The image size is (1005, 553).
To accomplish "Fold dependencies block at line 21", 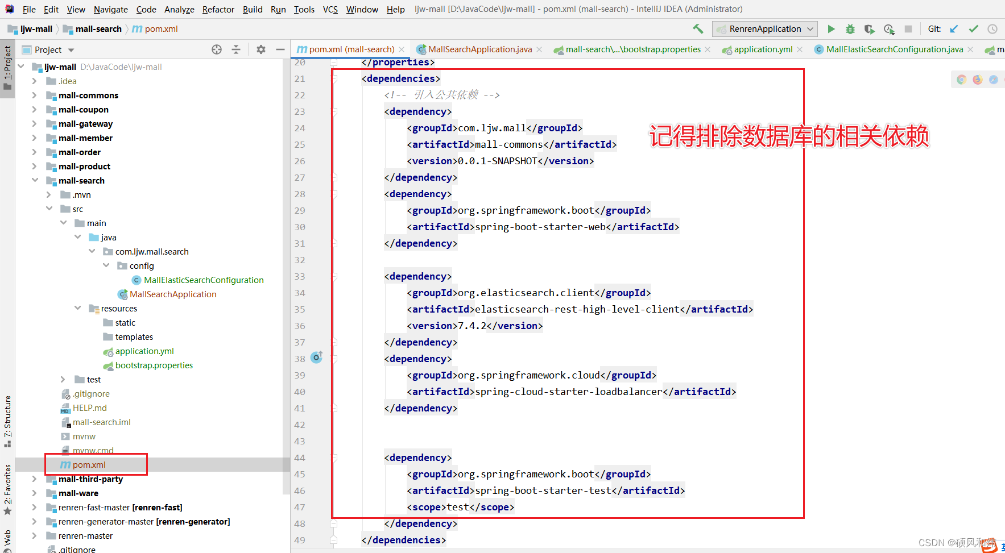I will tap(334, 78).
